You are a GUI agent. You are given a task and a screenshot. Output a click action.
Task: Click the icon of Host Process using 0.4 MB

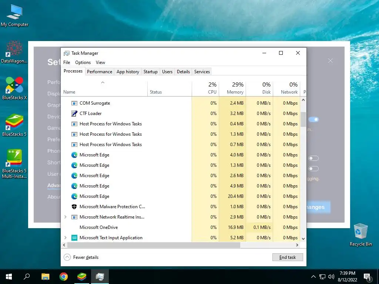click(x=74, y=124)
